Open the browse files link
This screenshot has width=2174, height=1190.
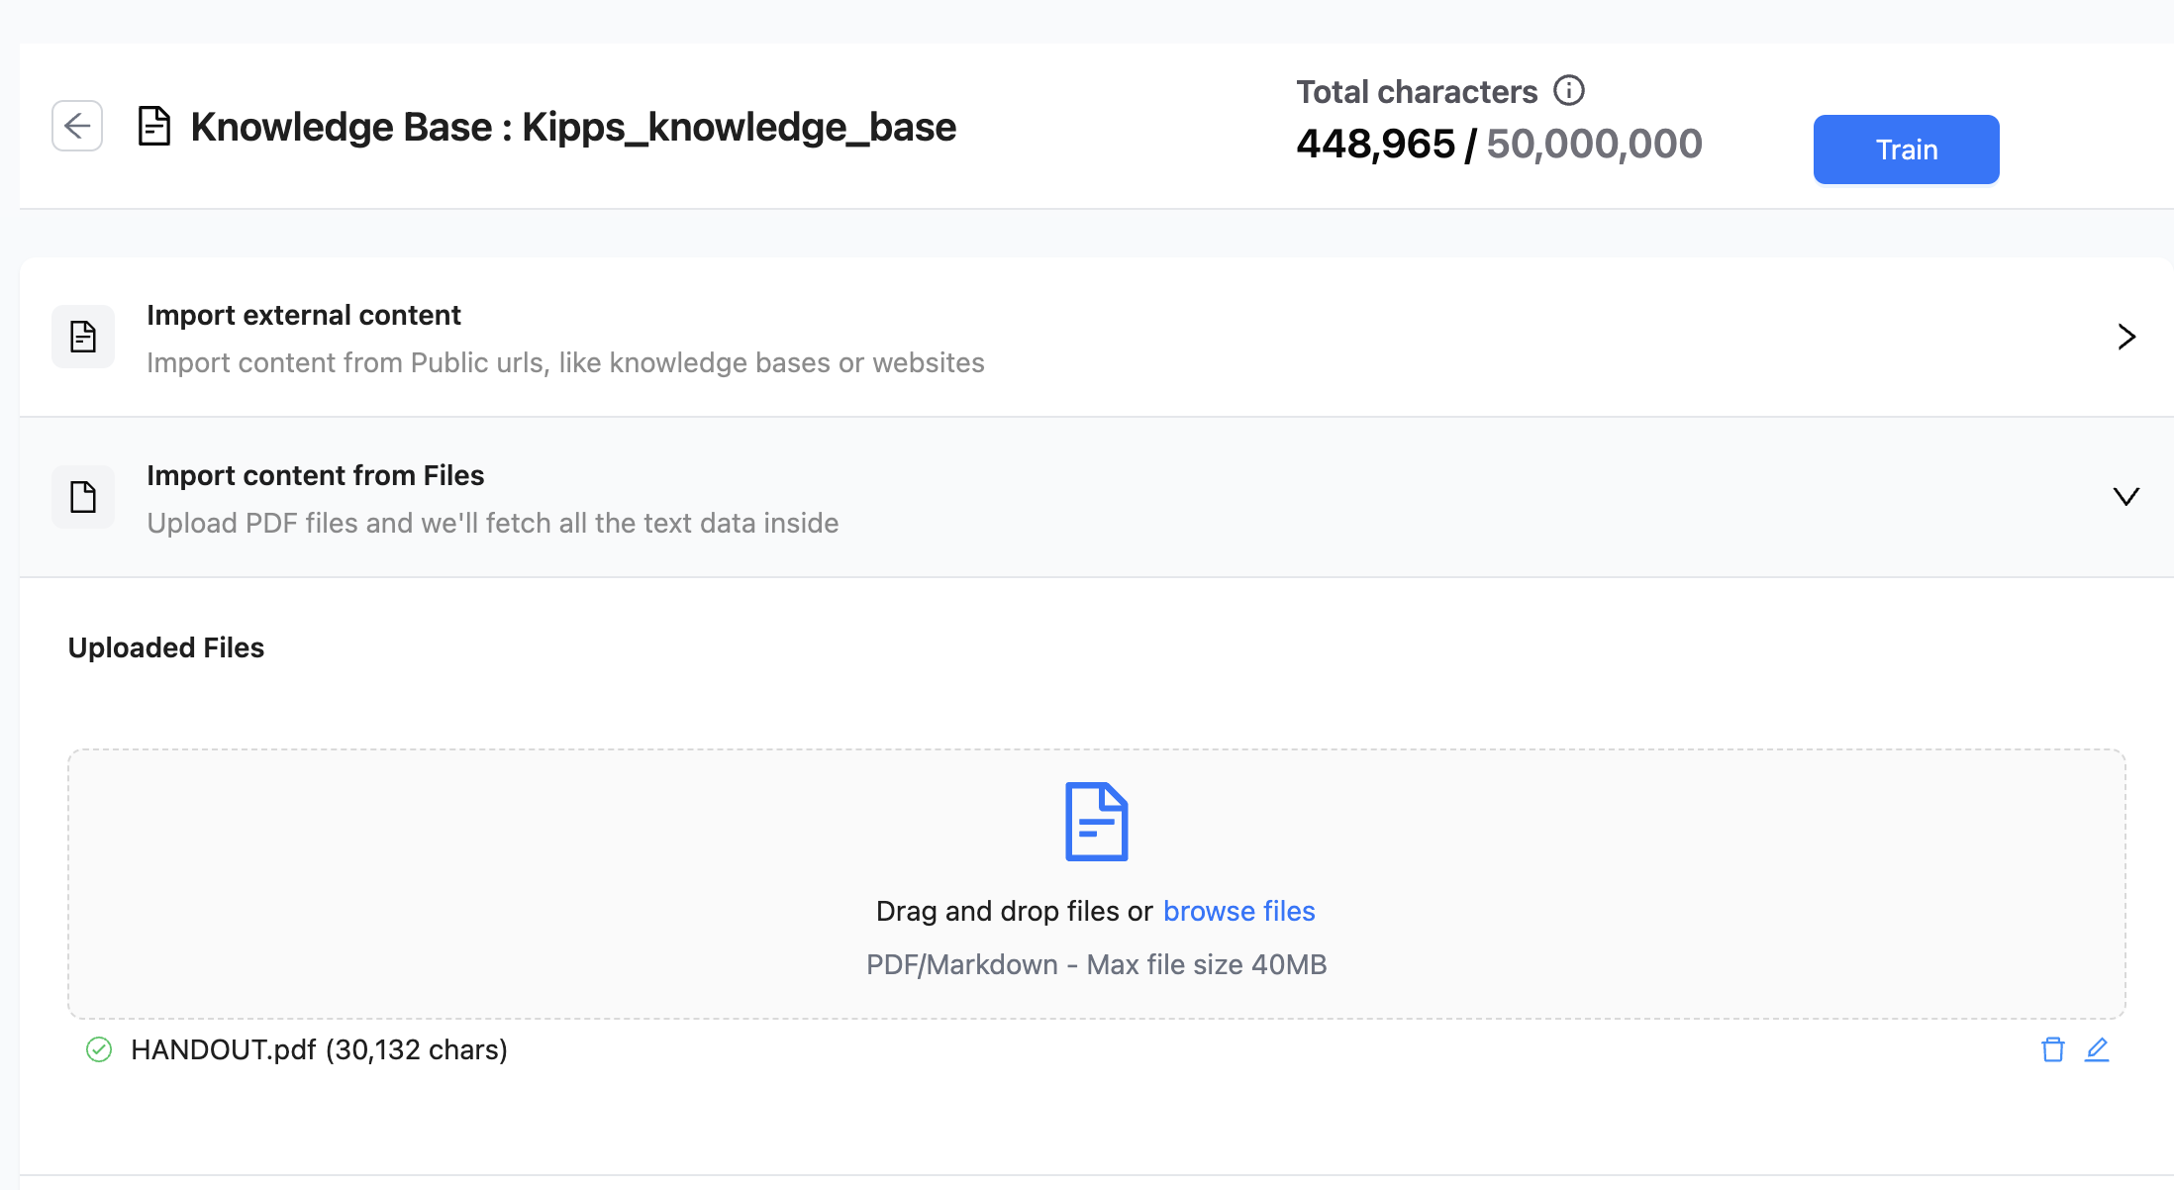click(1238, 911)
